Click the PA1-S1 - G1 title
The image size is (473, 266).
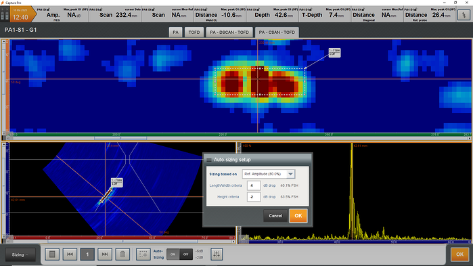click(20, 30)
